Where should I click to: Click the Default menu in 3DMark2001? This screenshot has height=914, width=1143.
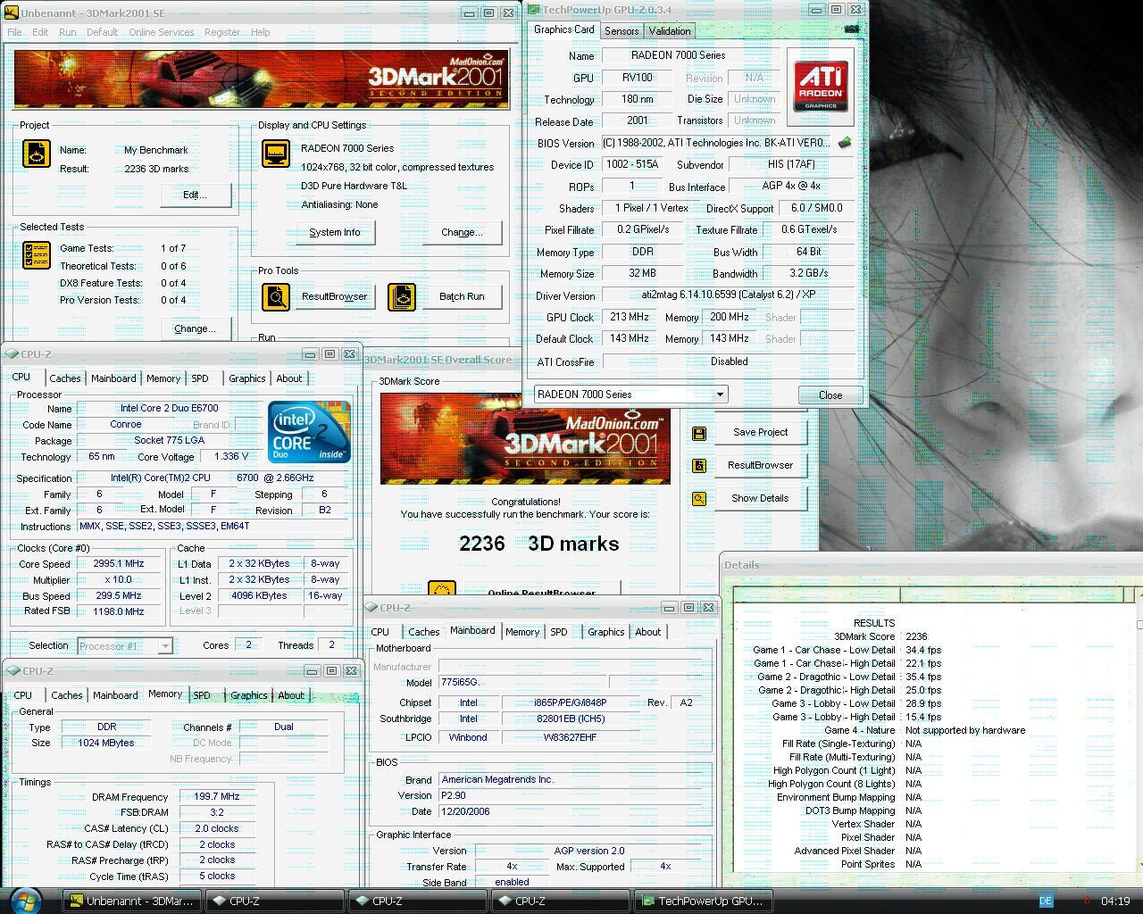click(102, 32)
